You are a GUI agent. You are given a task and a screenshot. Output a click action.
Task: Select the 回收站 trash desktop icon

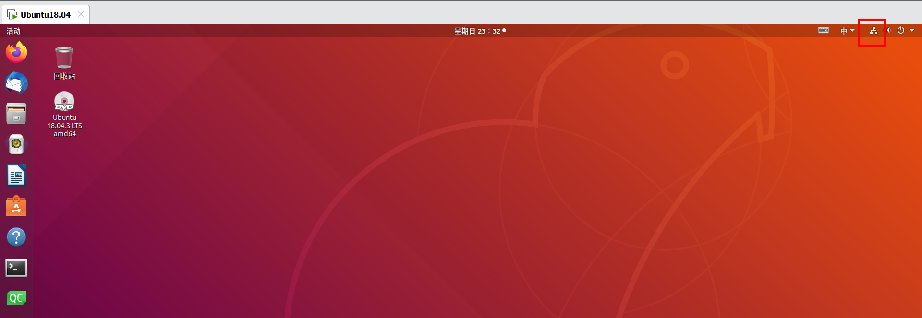point(64,63)
